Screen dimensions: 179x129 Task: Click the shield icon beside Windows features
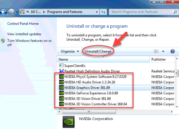click(x=3, y=41)
